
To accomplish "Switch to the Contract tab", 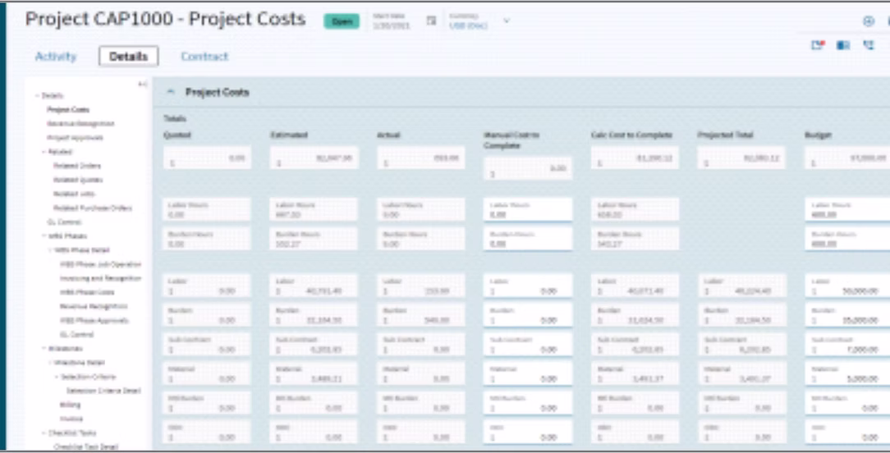I will [x=204, y=56].
